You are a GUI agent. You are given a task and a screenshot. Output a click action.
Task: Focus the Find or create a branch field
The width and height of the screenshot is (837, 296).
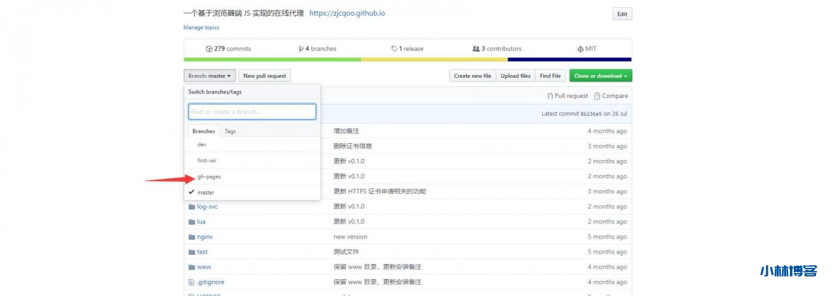point(252,112)
